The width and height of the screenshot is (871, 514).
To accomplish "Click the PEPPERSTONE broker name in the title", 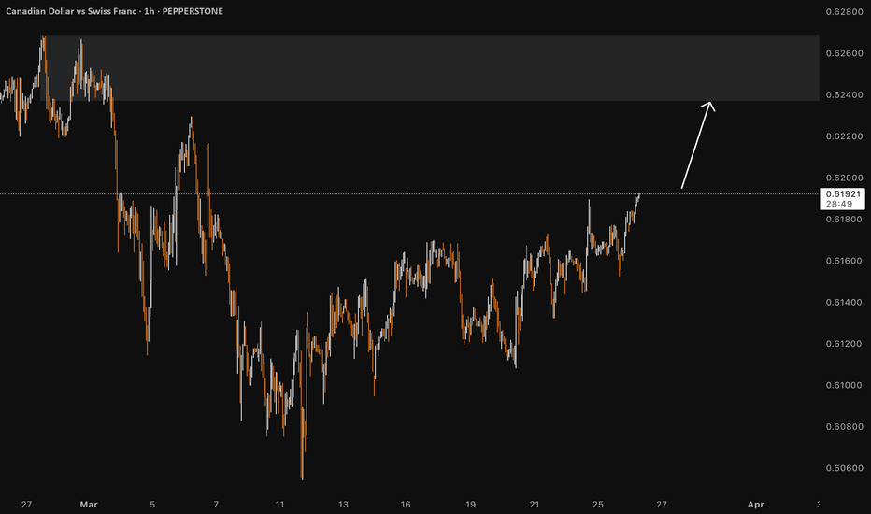I will click(x=193, y=11).
